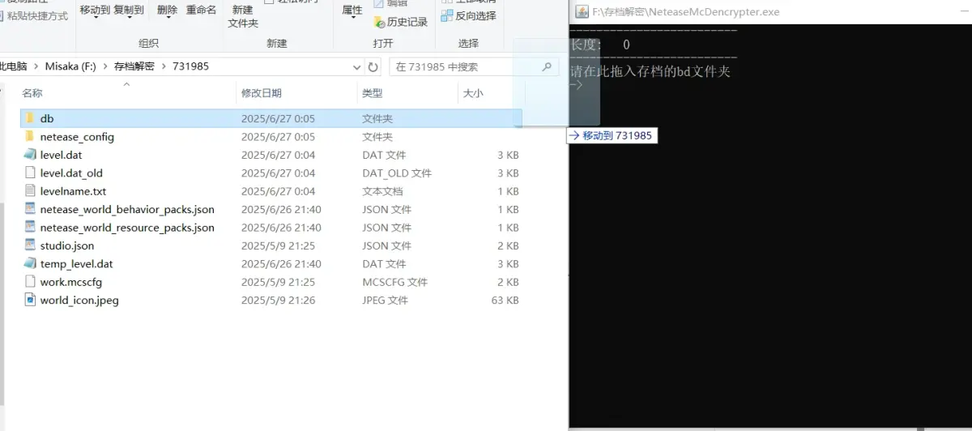Expand the chevron after 存档解密 breadcrumb
The width and height of the screenshot is (972, 431).
tap(164, 66)
